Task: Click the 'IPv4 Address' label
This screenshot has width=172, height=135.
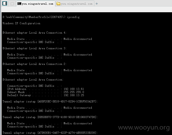Action: pos(17,89)
